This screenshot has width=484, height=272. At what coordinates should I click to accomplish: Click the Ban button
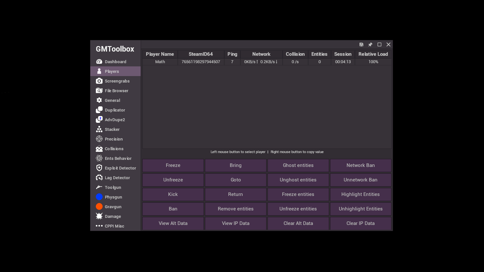tap(173, 209)
